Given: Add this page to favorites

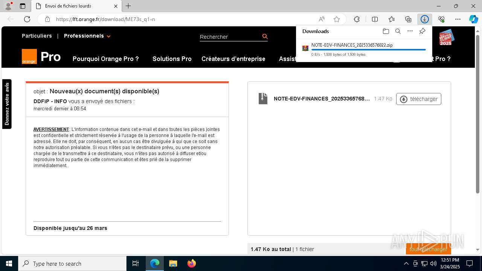Looking at the screenshot, I should [x=337, y=19].
